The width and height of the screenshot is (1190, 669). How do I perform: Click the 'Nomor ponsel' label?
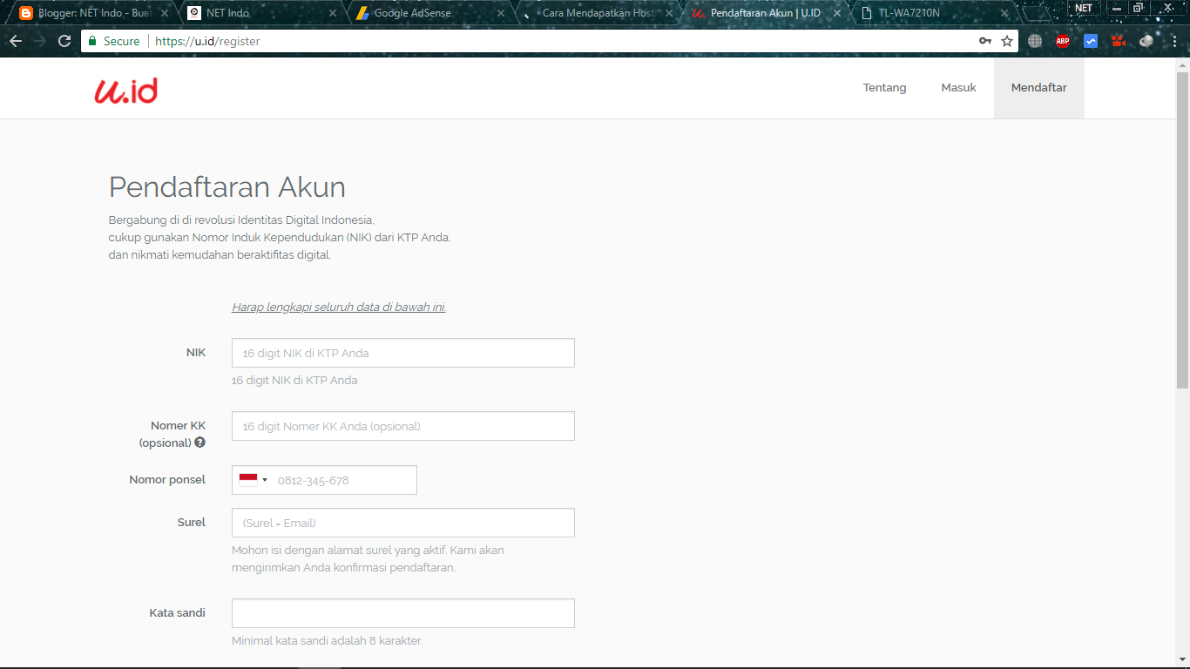[167, 480]
